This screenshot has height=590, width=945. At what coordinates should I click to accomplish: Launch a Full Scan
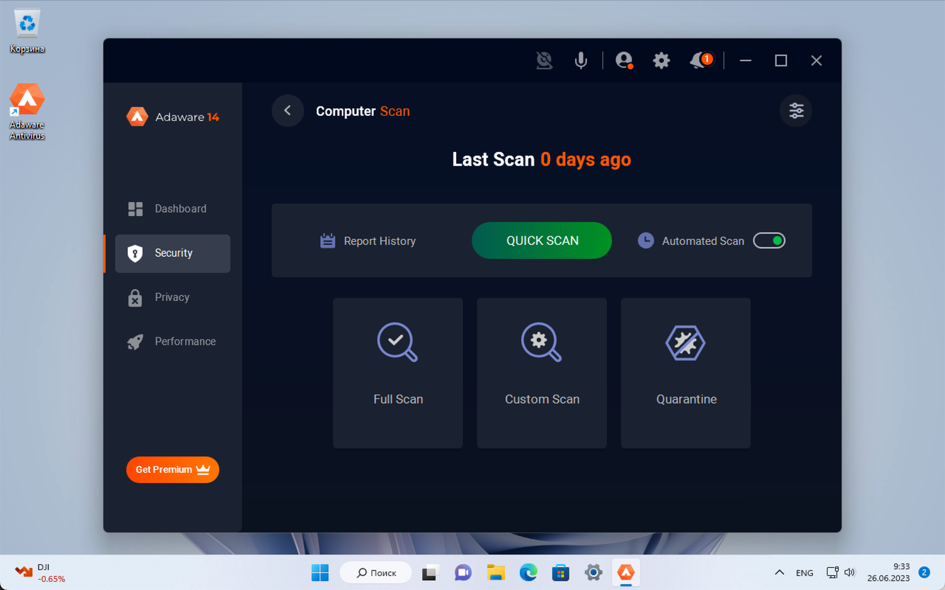(398, 373)
